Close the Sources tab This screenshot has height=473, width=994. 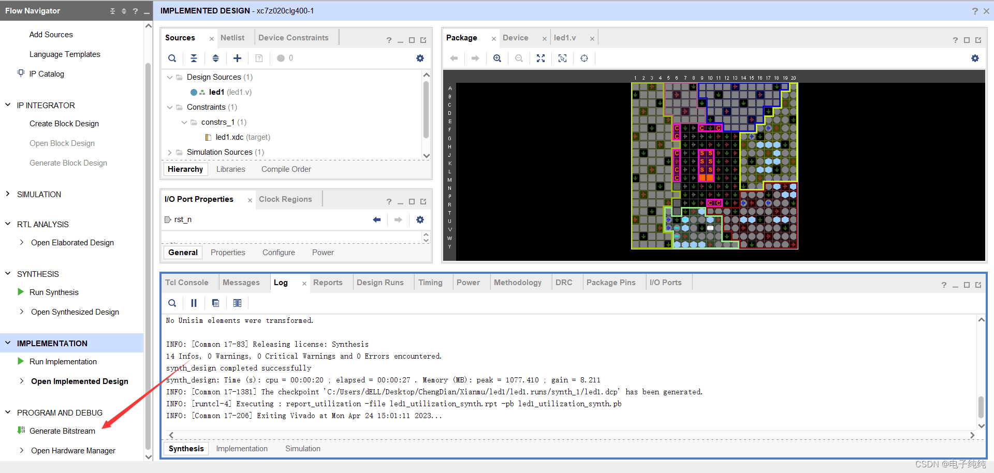click(x=211, y=39)
